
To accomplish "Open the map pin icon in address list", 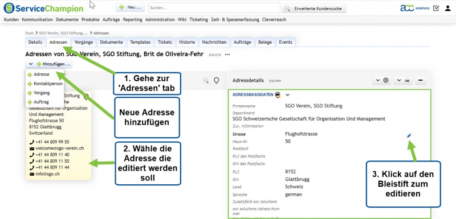I will tap(217, 80).
